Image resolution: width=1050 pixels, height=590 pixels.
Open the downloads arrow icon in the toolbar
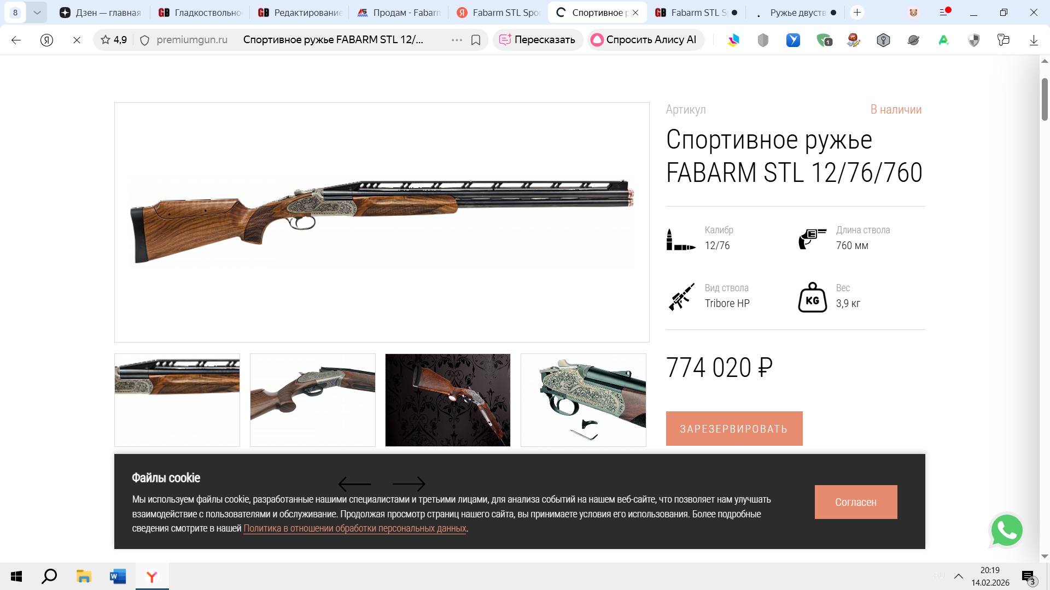click(x=1034, y=40)
